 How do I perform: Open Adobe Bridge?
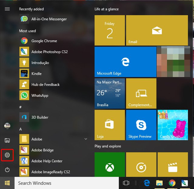point(54,150)
